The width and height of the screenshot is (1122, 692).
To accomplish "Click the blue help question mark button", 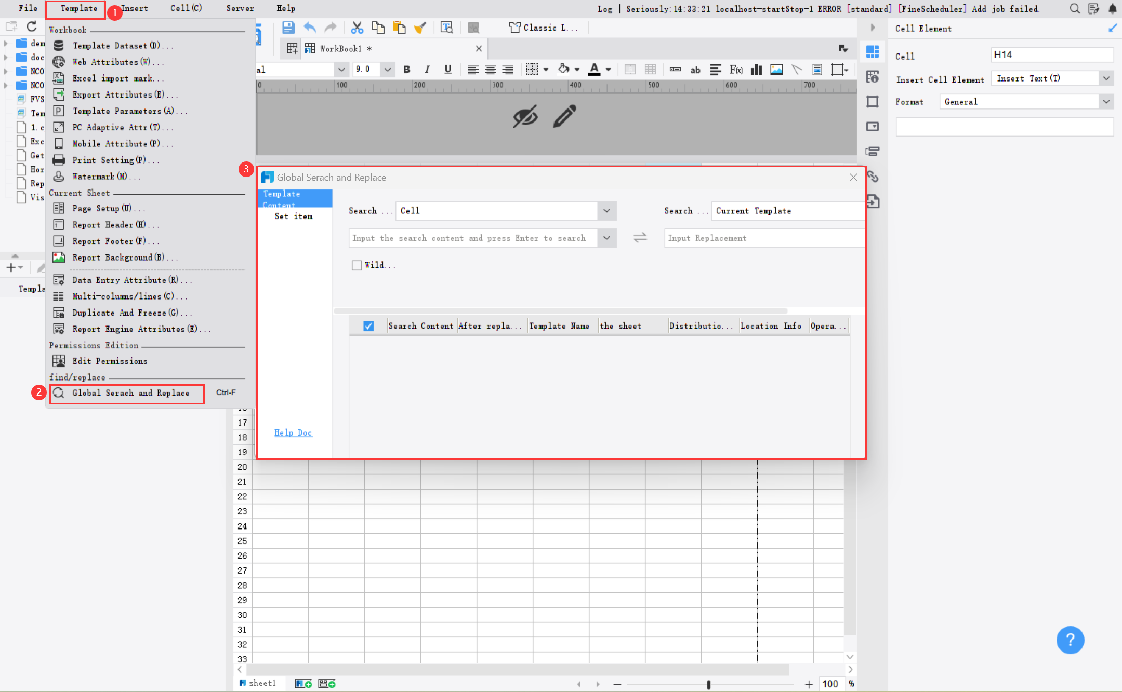I will coord(1070,640).
